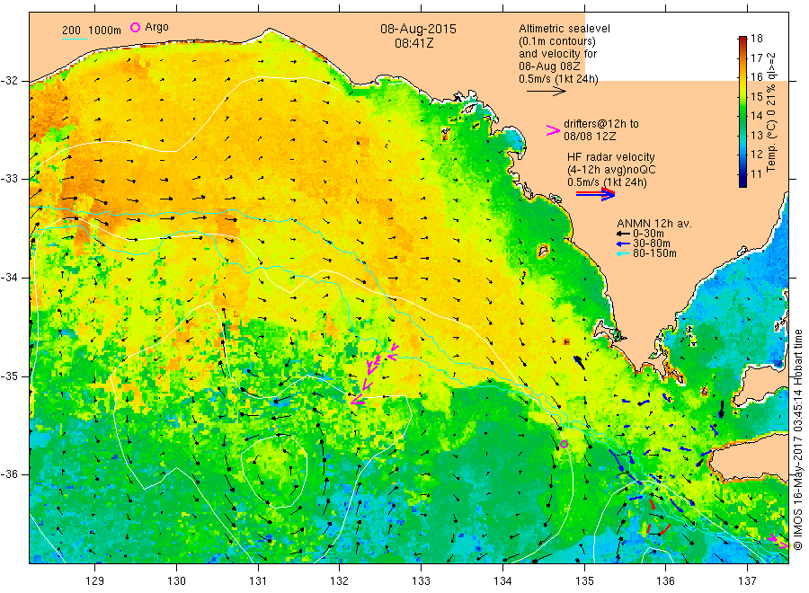
Task: Click the cyan 200/1000m isobath legend line
Action: (x=75, y=39)
